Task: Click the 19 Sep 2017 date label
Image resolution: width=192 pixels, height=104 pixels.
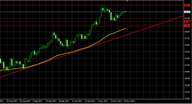Action: pyautogui.click(x=51, y=101)
